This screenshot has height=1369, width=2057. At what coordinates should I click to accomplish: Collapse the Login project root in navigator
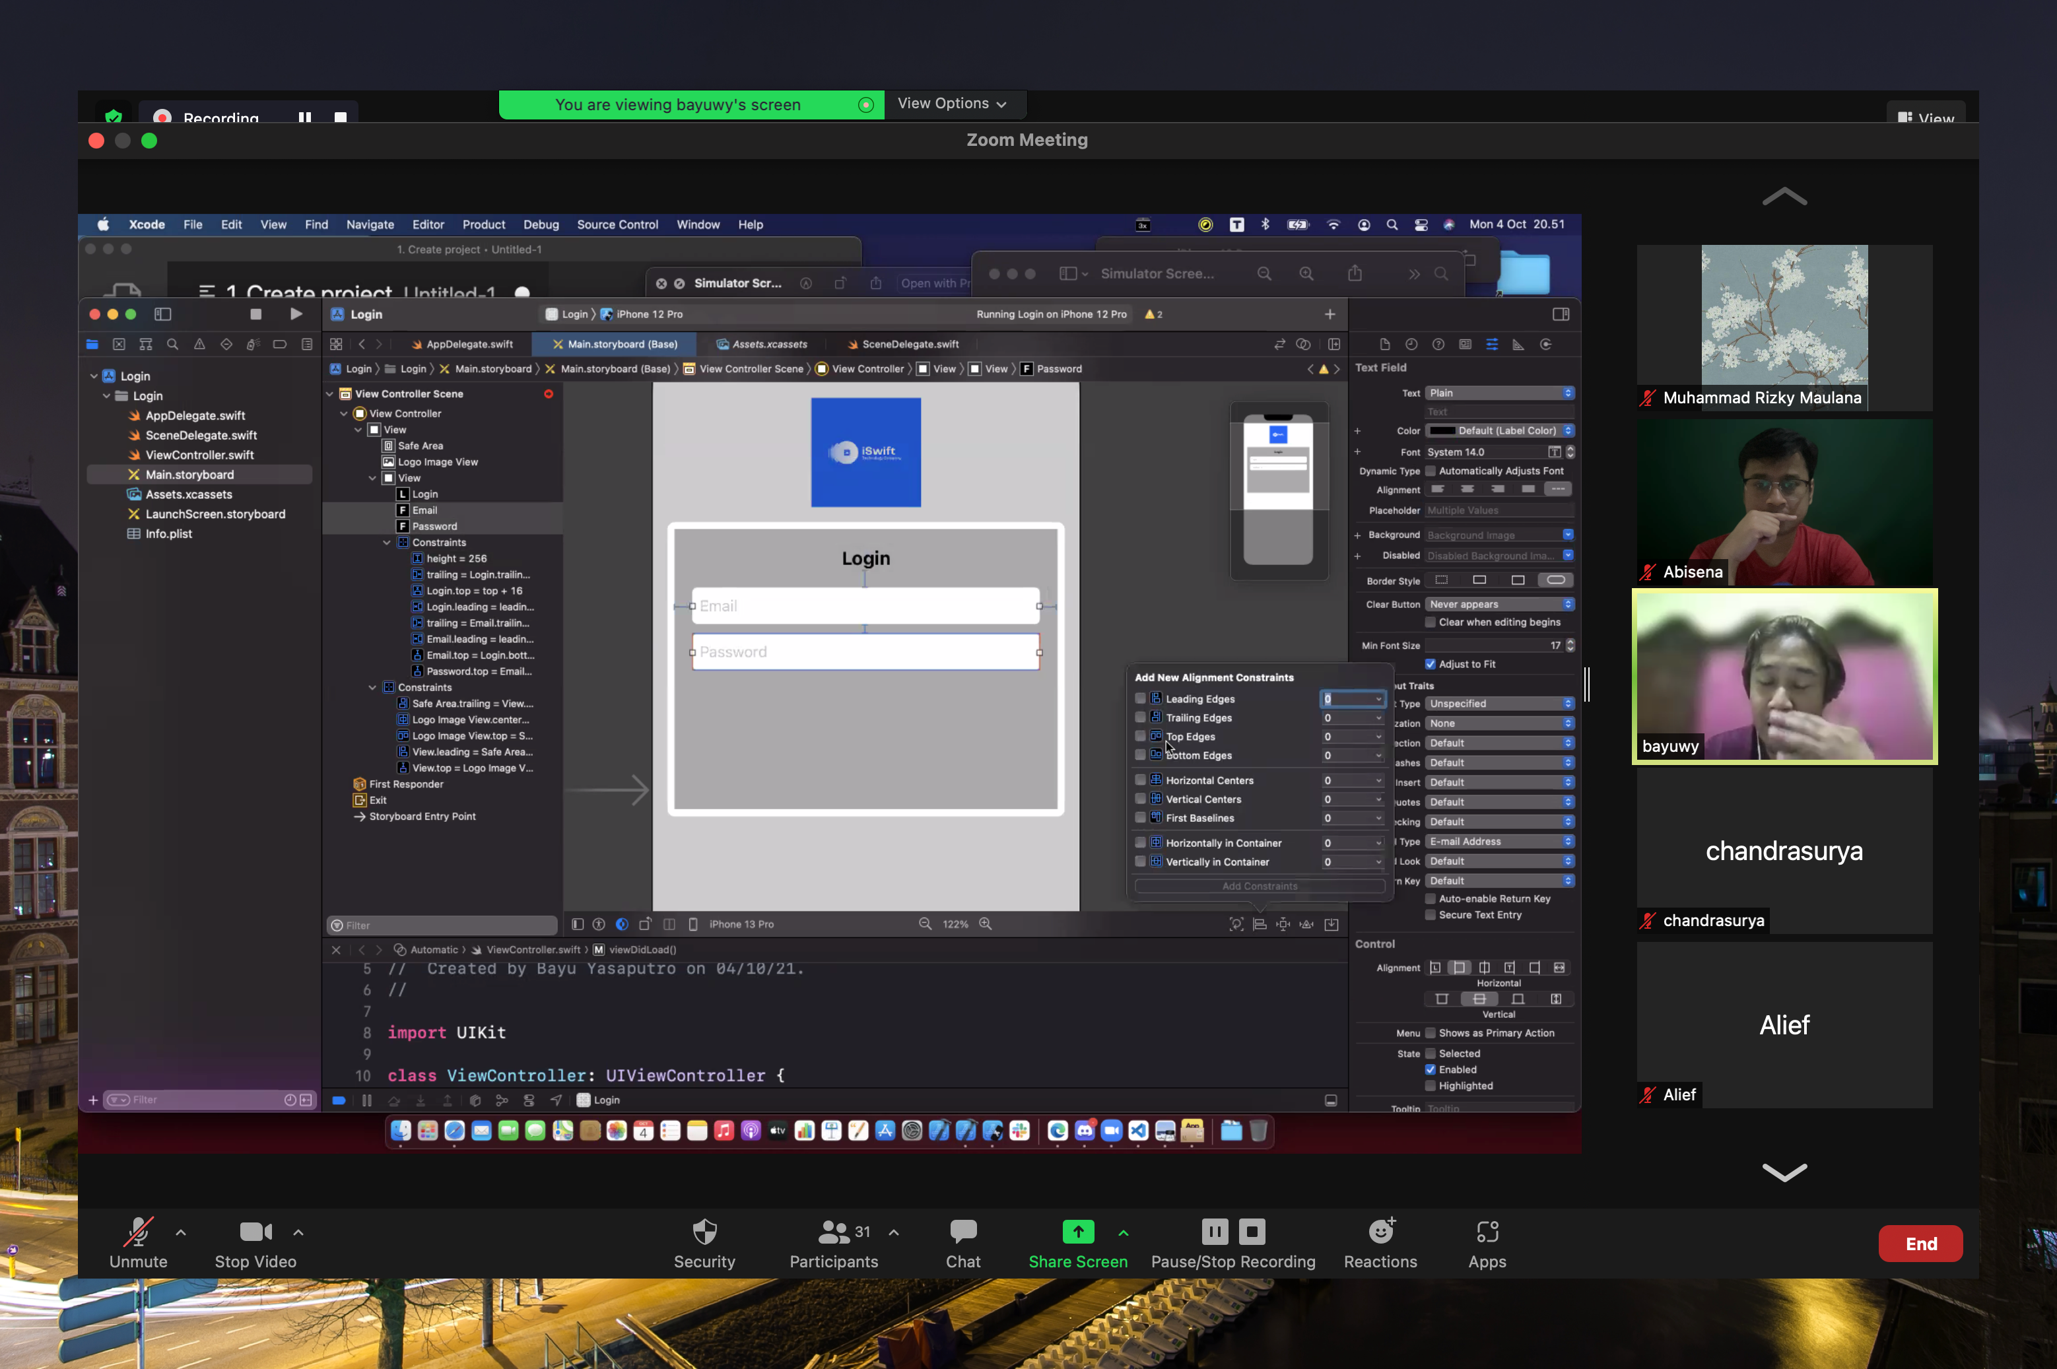(94, 376)
